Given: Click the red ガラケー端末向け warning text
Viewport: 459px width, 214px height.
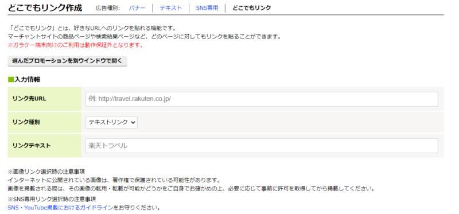Looking at the screenshot, I should [x=75, y=45].
